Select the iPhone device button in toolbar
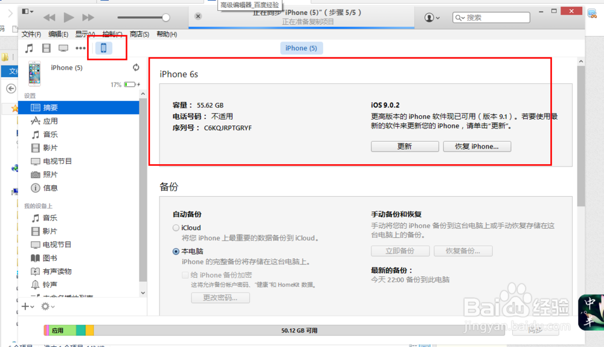 [104, 48]
